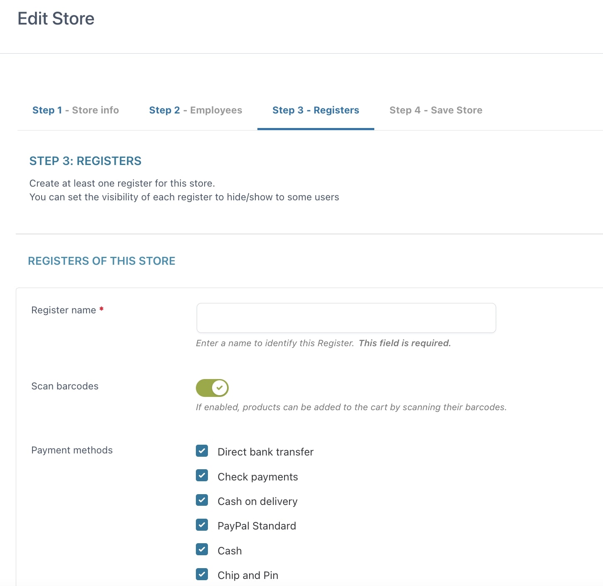Open the Step 1 - Store info tab
Viewport: 603px width, 586px height.
point(76,110)
